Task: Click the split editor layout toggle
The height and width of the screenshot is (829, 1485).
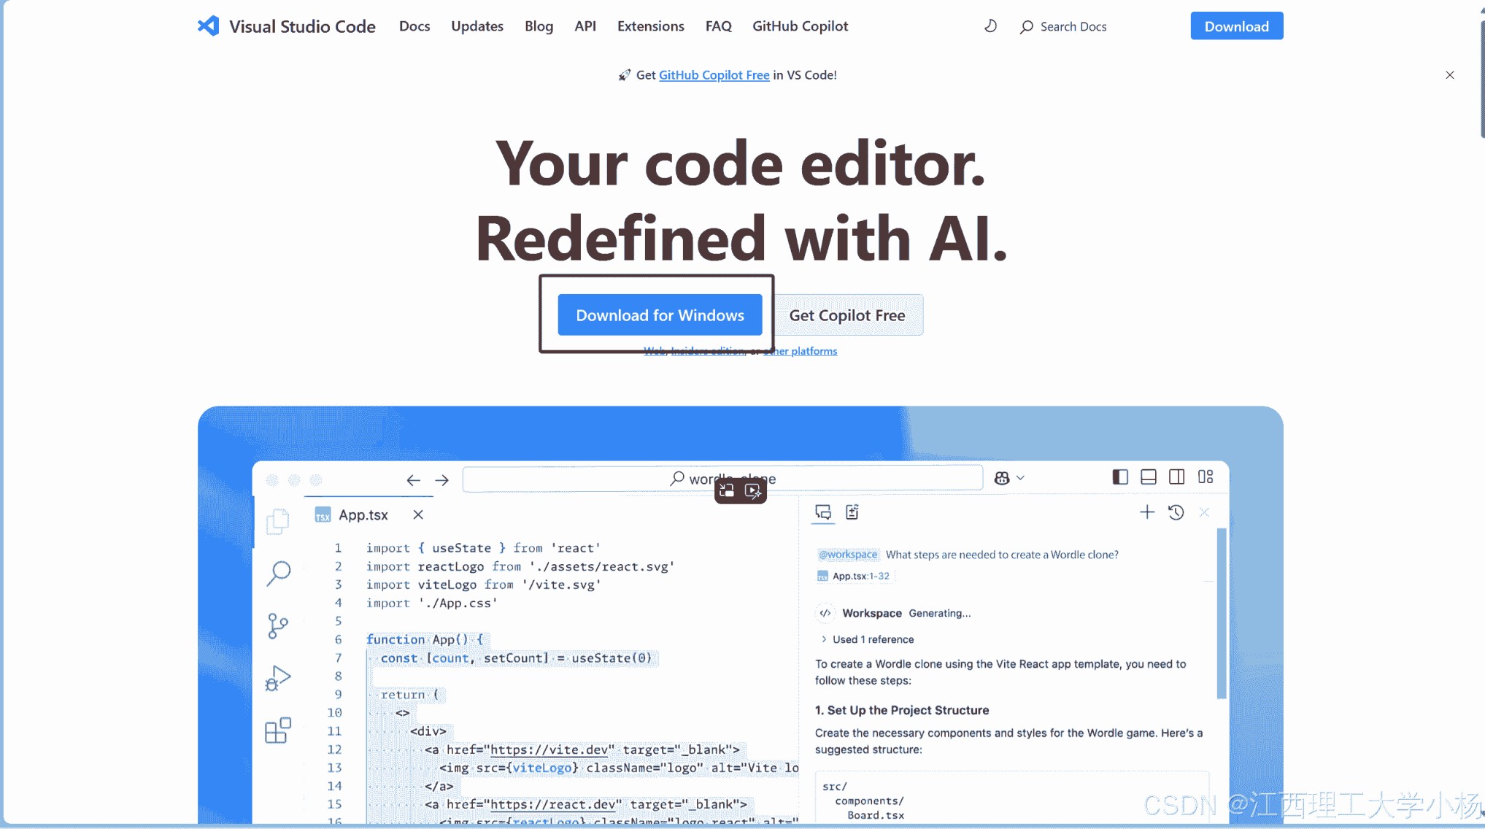Action: 1176,478
